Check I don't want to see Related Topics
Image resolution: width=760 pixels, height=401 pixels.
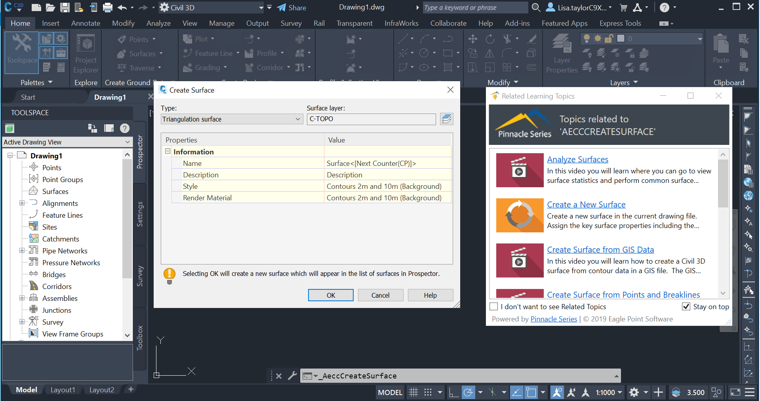494,306
